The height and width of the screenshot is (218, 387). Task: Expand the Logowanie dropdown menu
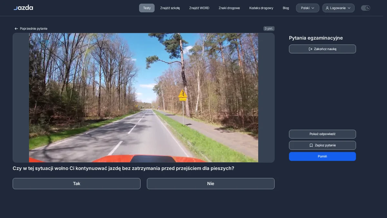coord(338,8)
